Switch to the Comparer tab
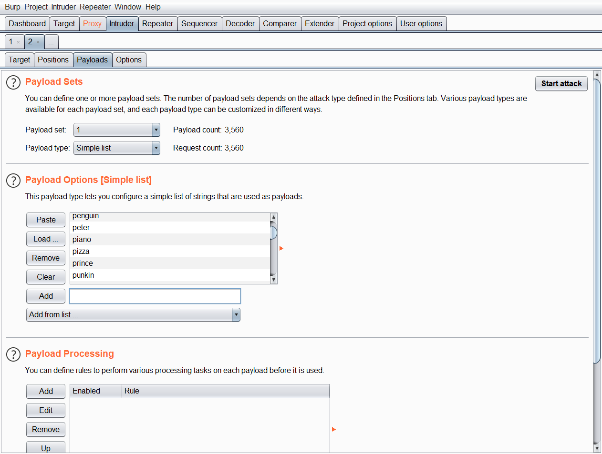Screen dimensions: 602x454 click(x=280, y=24)
